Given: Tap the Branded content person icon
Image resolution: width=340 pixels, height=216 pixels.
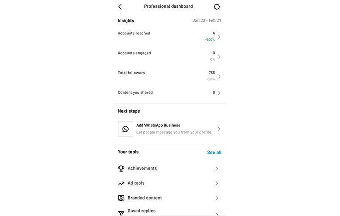Looking at the screenshot, I should (121, 198).
